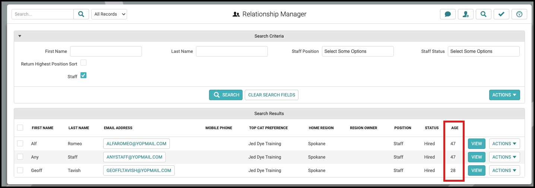Viewport: 535px width, 188px height.
Task: Sort by EMAIL ADDRESS column header
Action: (x=118, y=128)
